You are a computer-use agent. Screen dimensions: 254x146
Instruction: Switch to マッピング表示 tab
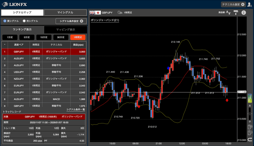[66, 30]
